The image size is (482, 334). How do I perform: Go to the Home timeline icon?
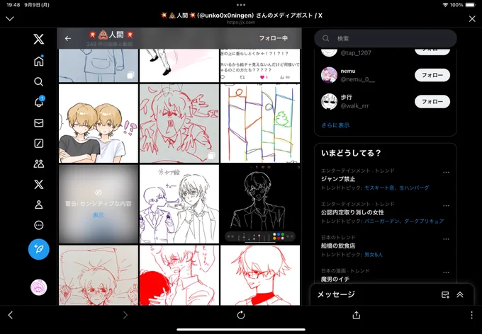39,61
